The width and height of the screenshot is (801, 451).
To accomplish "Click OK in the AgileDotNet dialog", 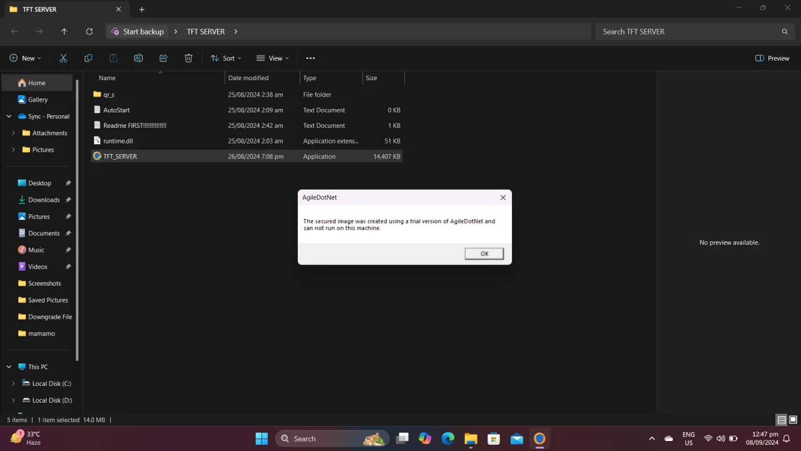I will [484, 254].
